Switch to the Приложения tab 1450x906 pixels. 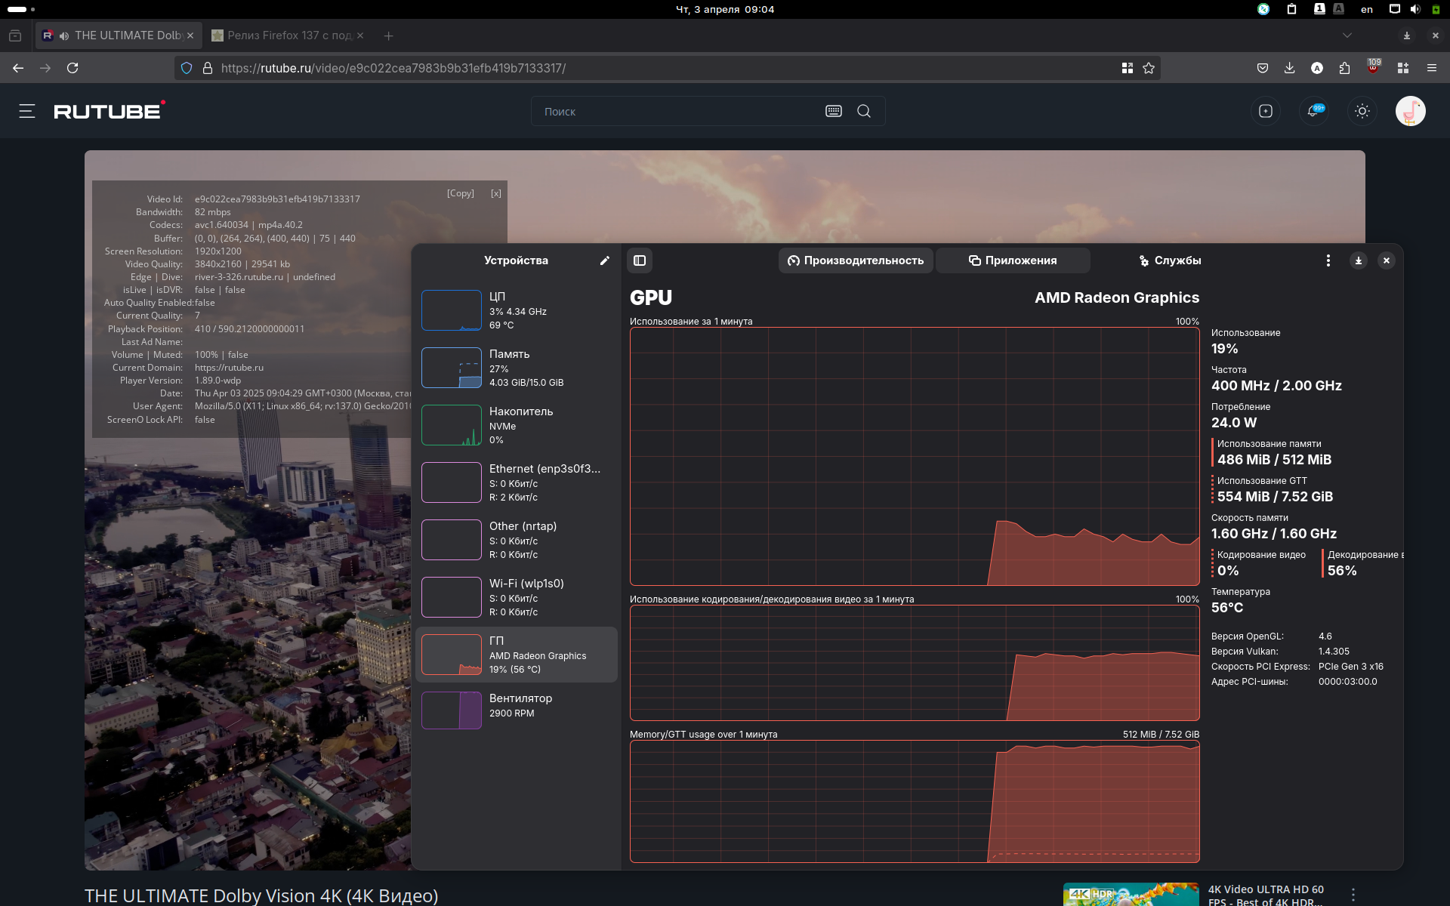point(1013,260)
